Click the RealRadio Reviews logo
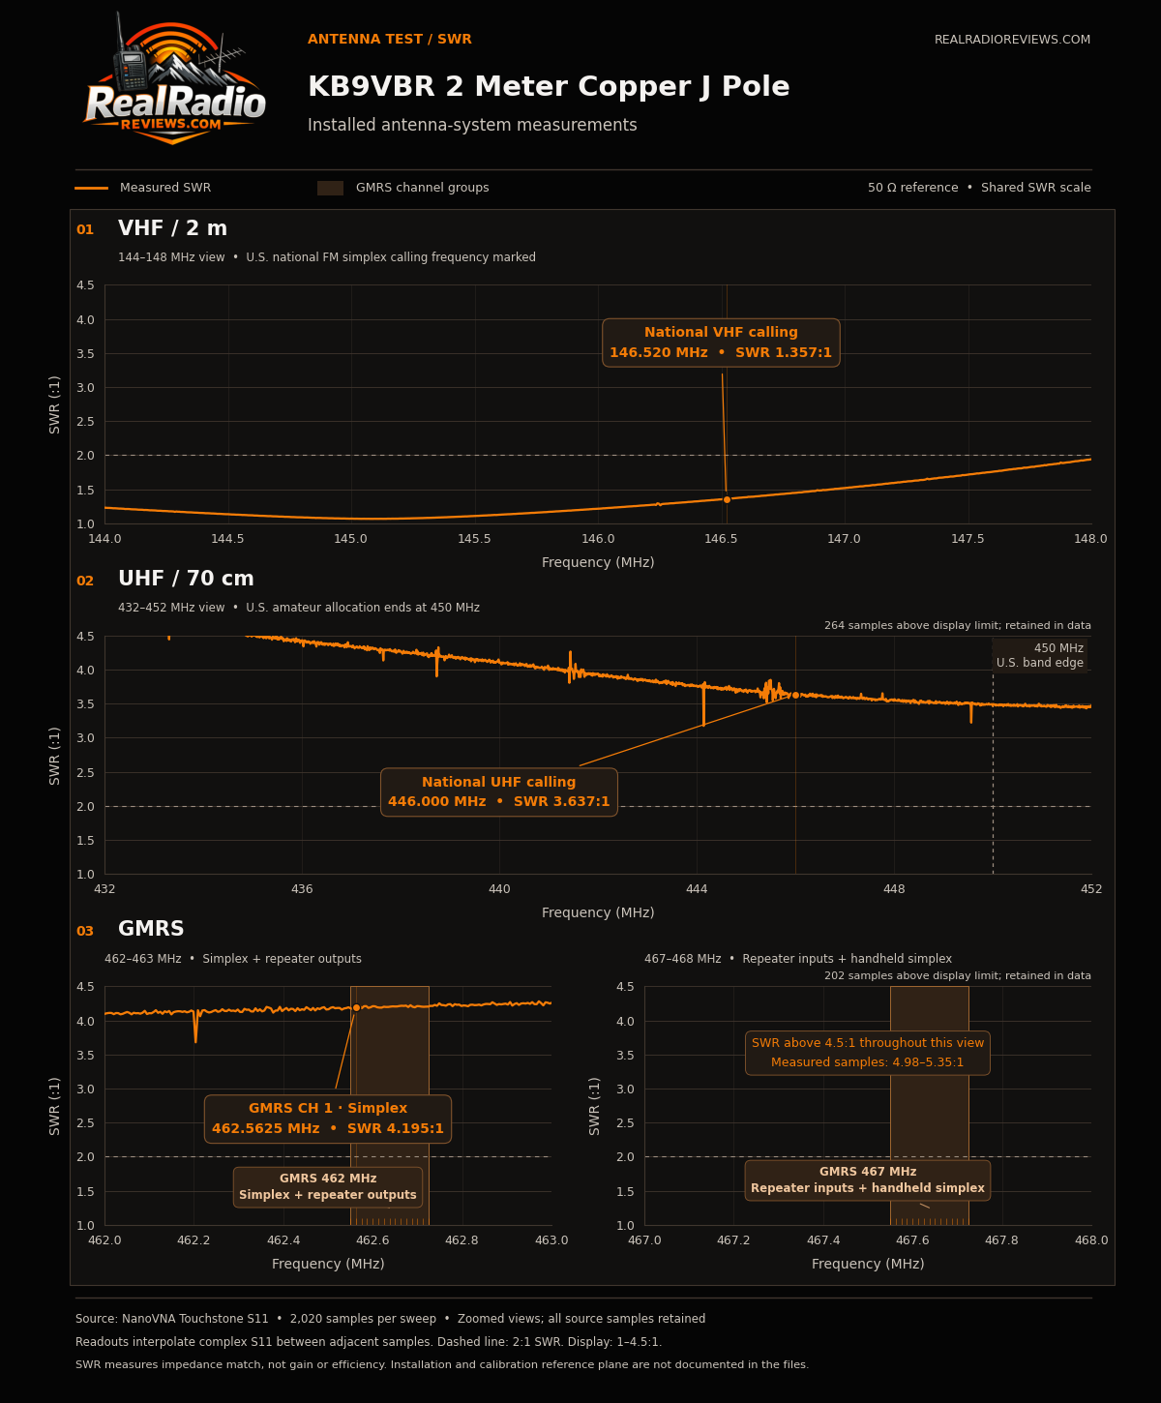The width and height of the screenshot is (1161, 1403). (173, 79)
